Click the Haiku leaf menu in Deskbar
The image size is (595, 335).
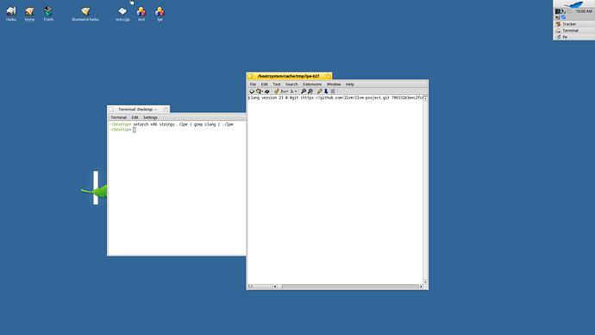pos(573,4)
